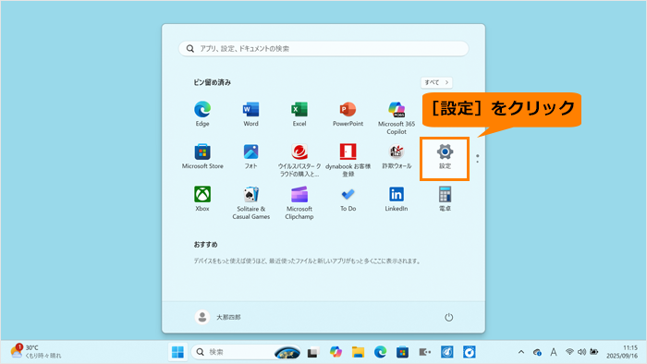Open the volume speaker tray icon
This screenshot has width=647, height=364.
581,352
